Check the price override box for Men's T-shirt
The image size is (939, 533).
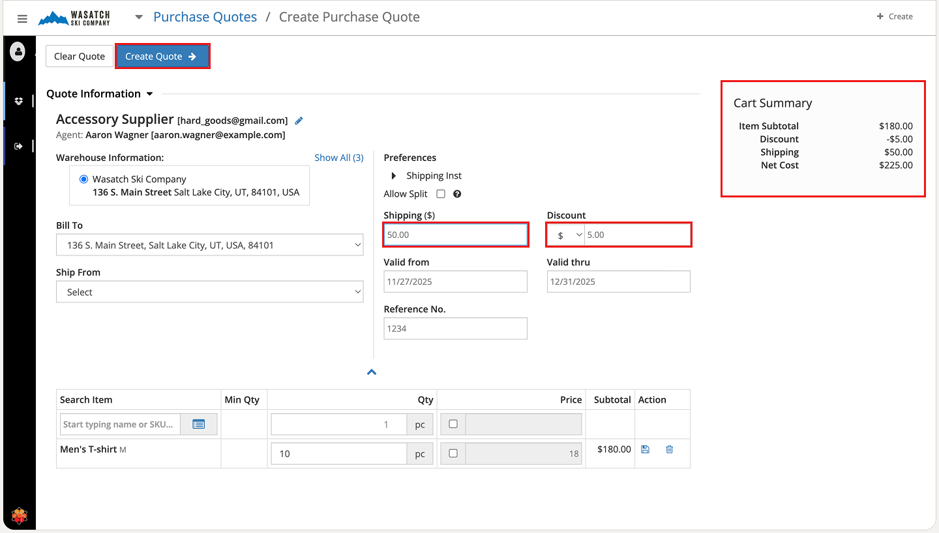click(x=453, y=454)
